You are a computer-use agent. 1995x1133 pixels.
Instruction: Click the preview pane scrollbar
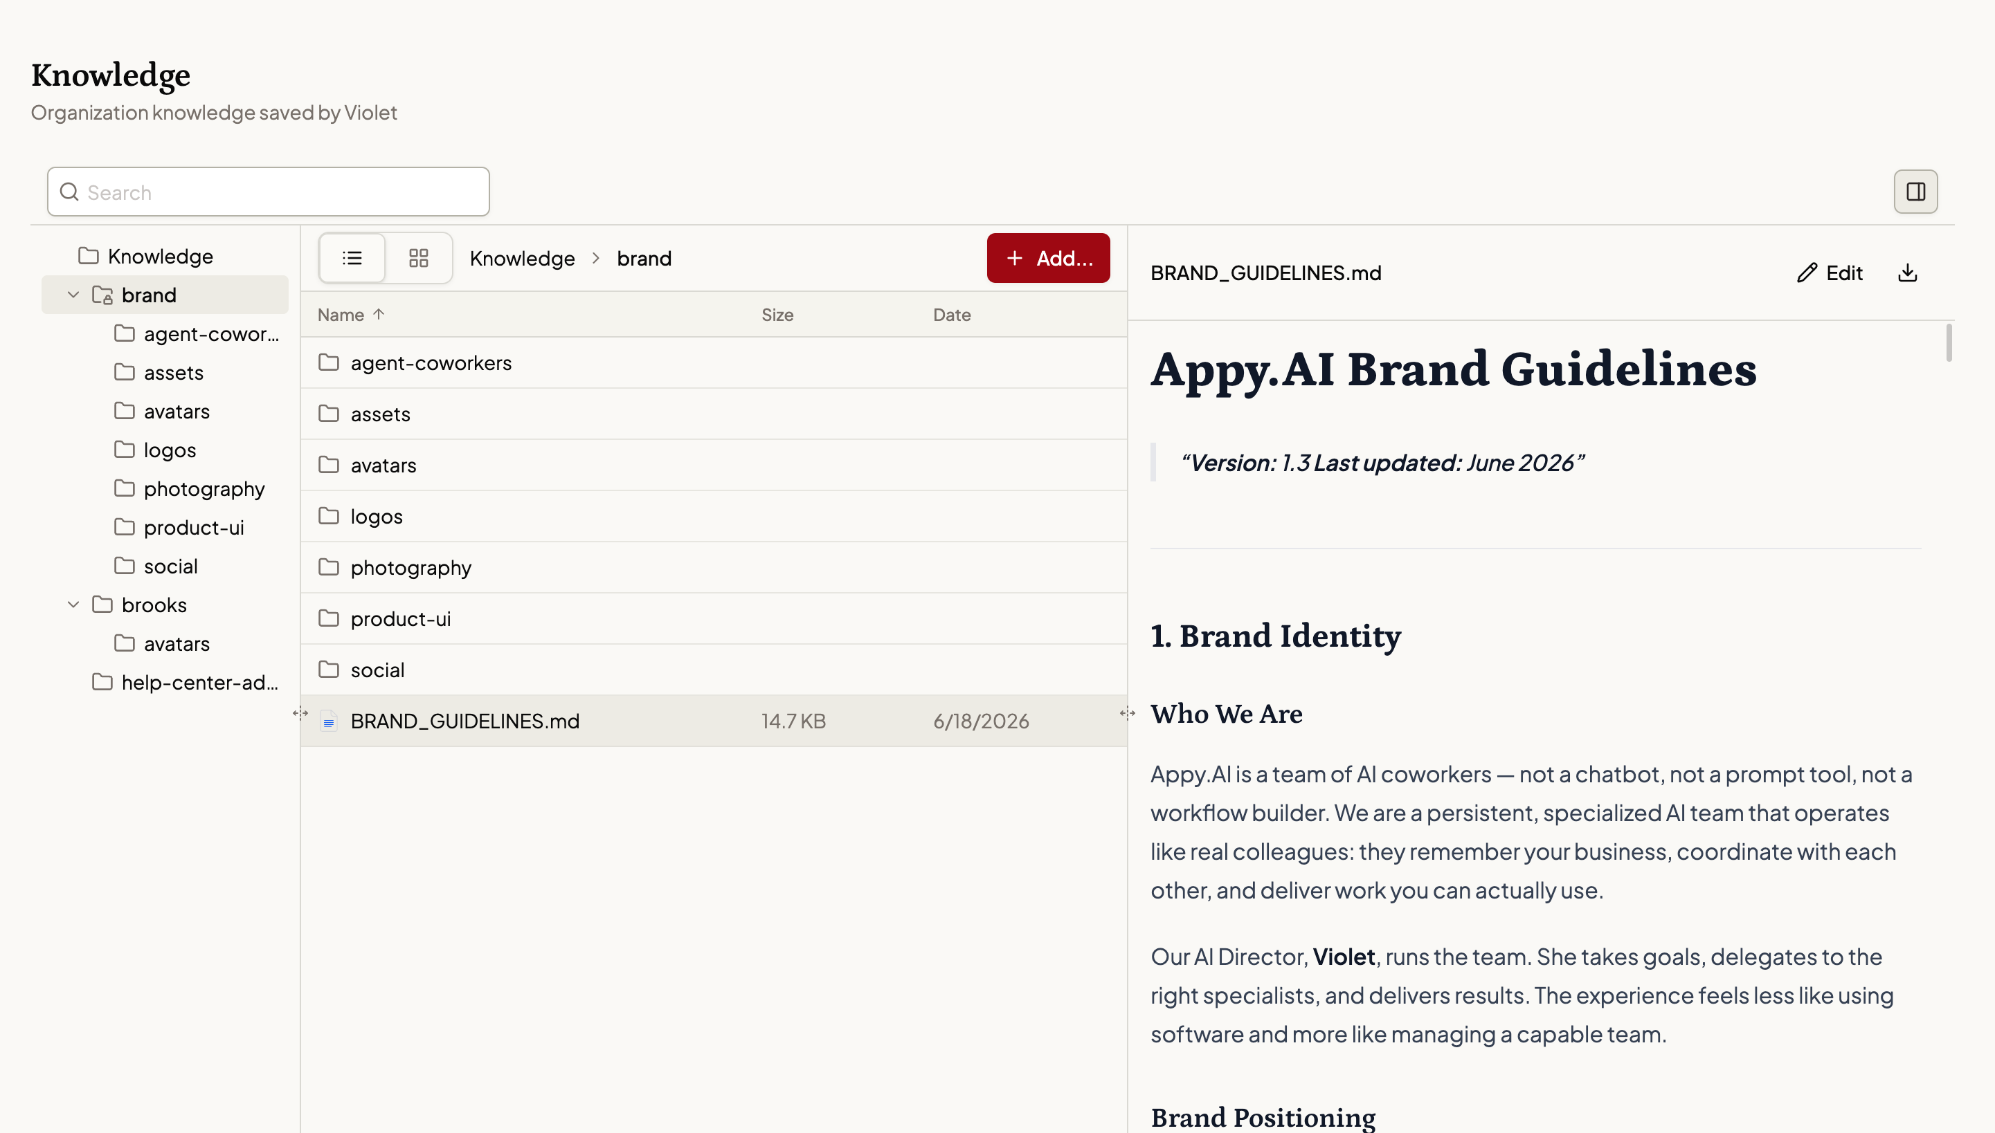point(1949,343)
